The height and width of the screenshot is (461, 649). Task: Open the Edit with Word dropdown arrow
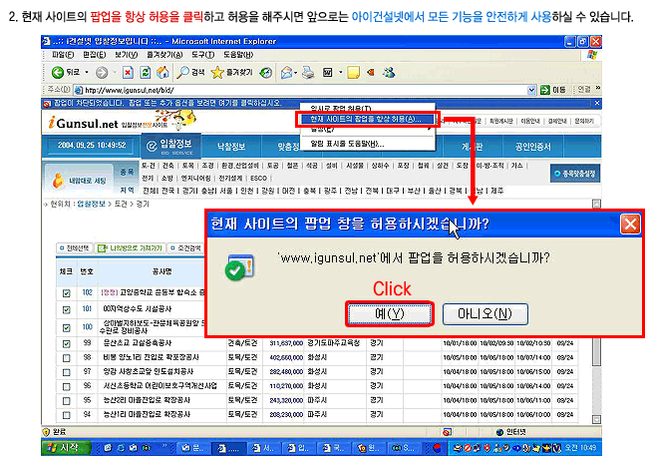pyautogui.click(x=340, y=73)
